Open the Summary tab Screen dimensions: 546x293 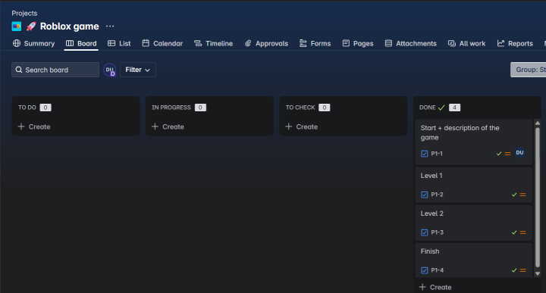(x=34, y=43)
